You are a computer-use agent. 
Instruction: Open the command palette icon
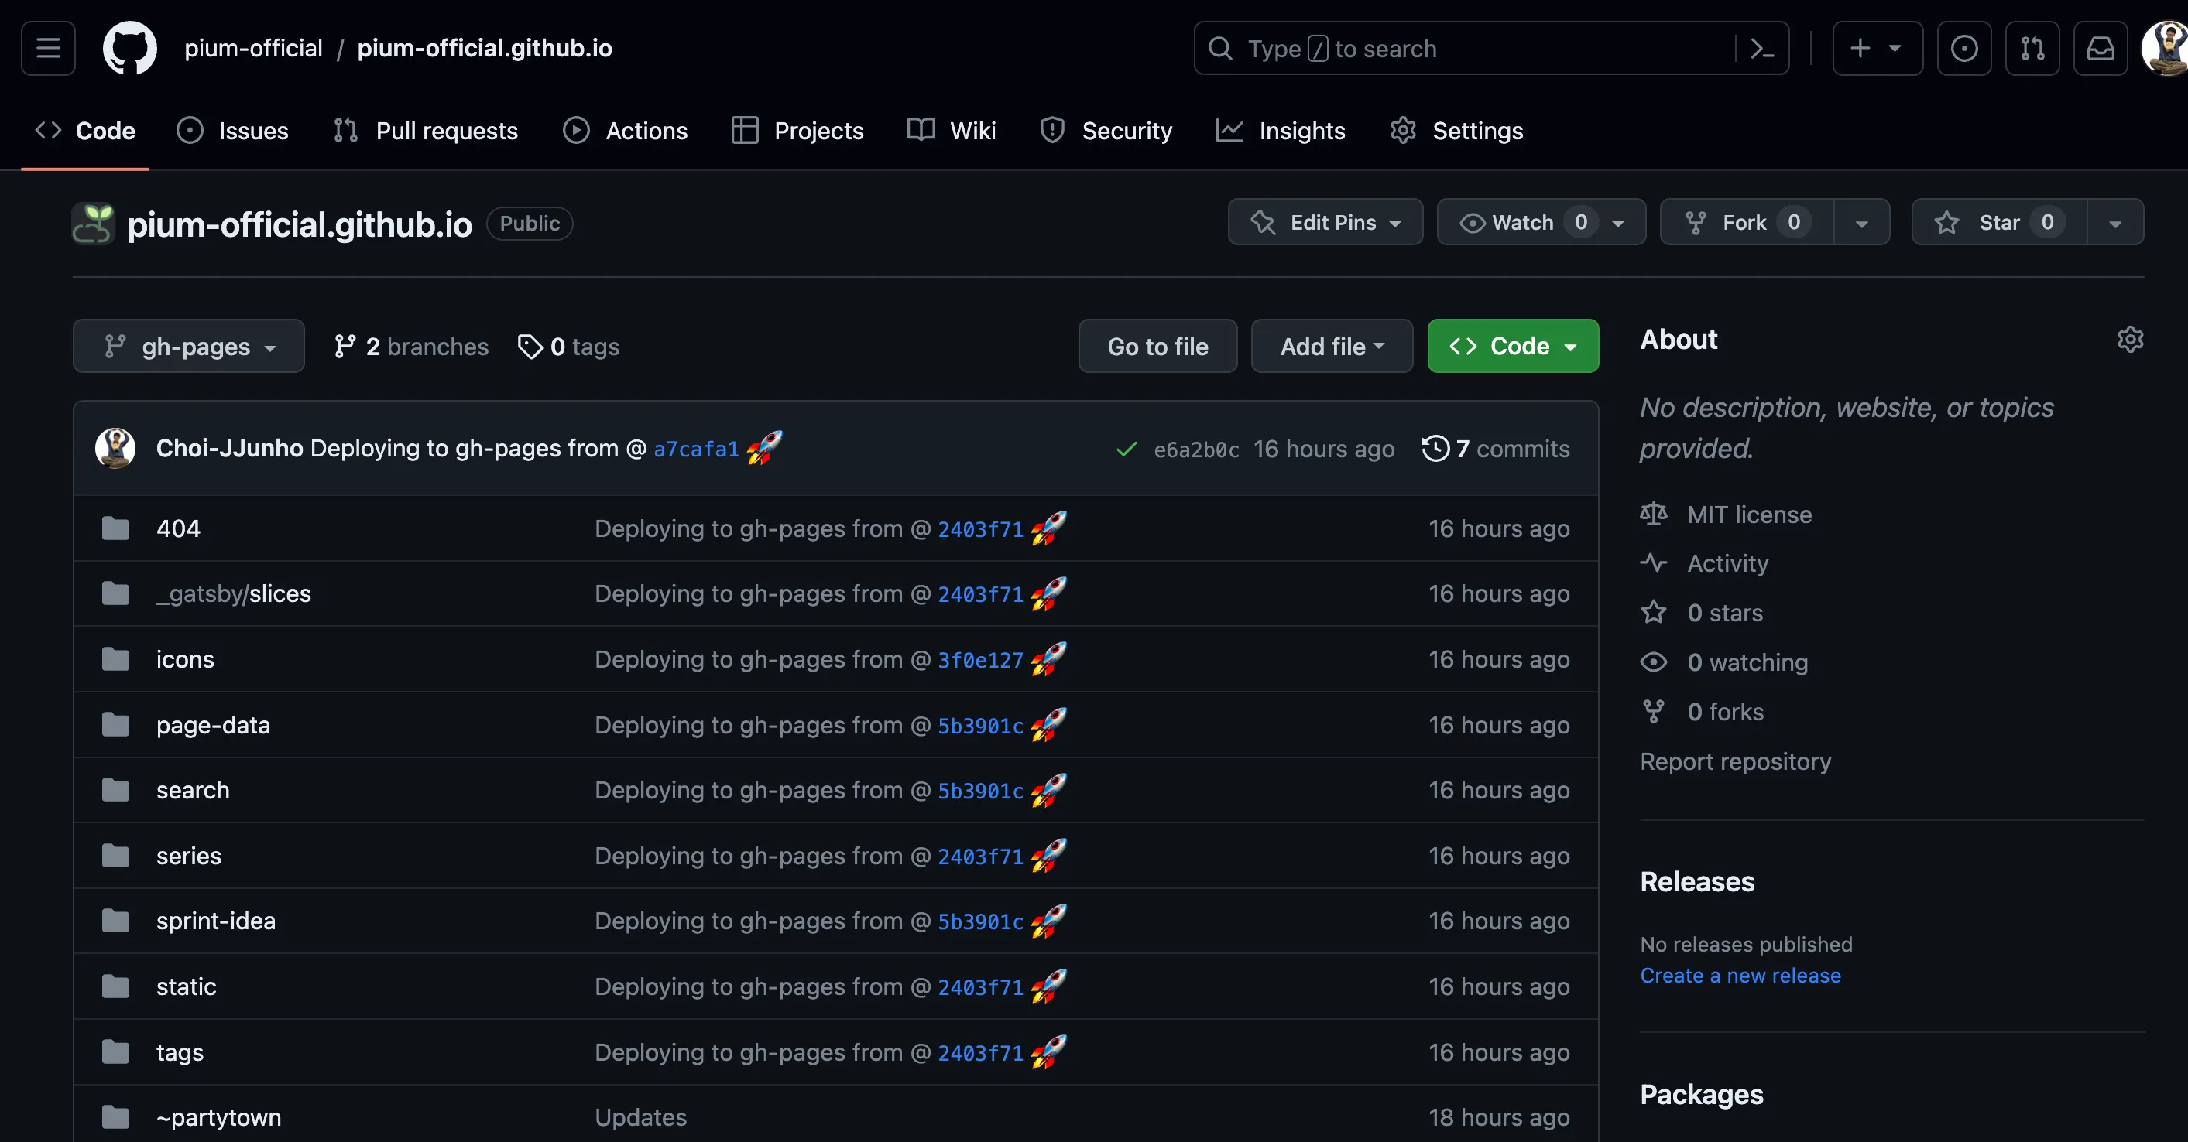point(1761,49)
